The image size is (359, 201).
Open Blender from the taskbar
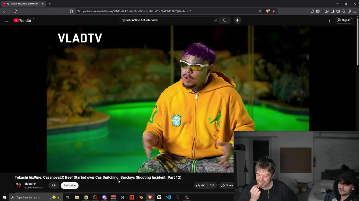(141, 197)
